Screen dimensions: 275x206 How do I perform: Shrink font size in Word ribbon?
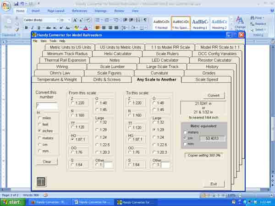coord(81,20)
